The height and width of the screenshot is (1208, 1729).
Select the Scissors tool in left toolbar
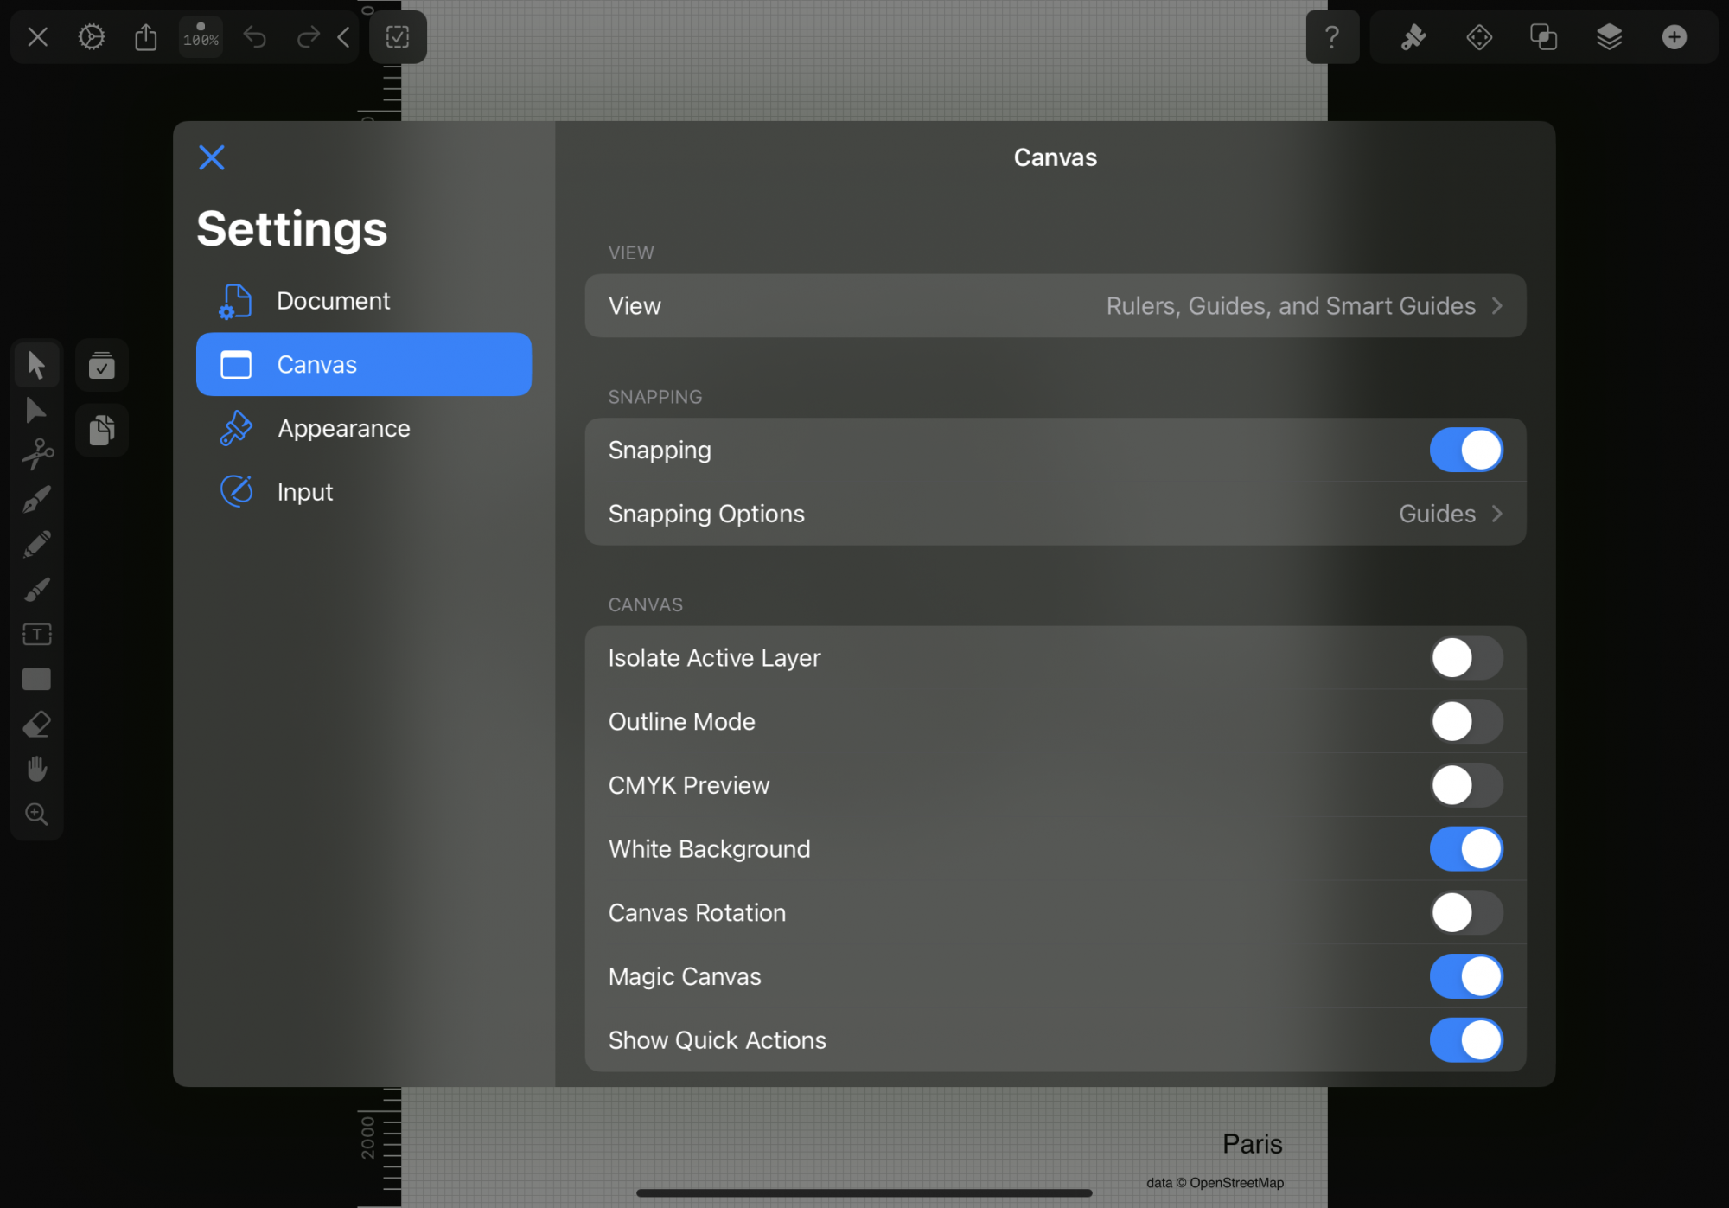coord(37,454)
